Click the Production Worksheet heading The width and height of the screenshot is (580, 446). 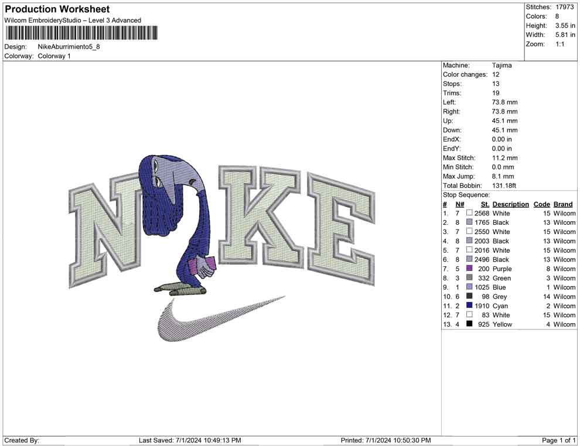click(57, 9)
